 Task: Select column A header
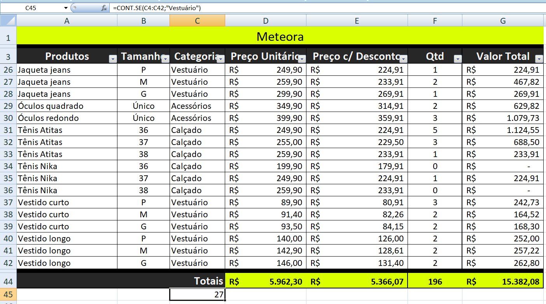[x=67, y=21]
